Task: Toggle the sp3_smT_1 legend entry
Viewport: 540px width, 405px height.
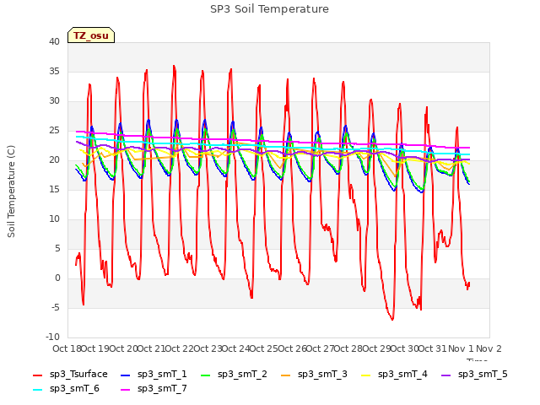Action: pos(154,375)
